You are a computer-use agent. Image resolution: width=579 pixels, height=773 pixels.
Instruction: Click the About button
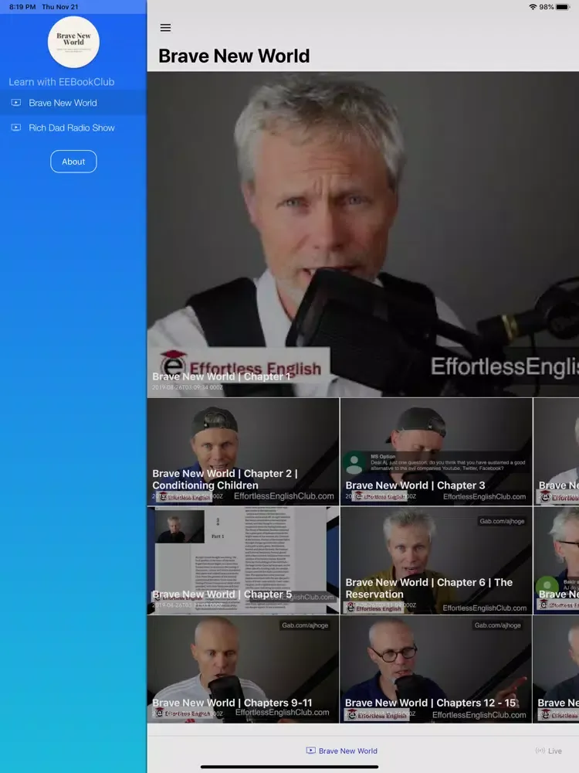coord(73,162)
